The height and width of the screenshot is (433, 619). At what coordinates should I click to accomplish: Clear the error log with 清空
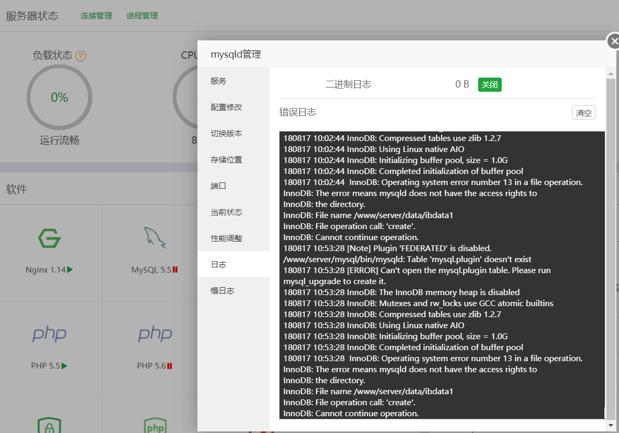click(x=583, y=112)
